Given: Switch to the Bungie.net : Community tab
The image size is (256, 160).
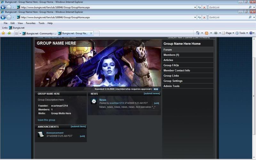Looking at the screenshot, I should 39,33.
